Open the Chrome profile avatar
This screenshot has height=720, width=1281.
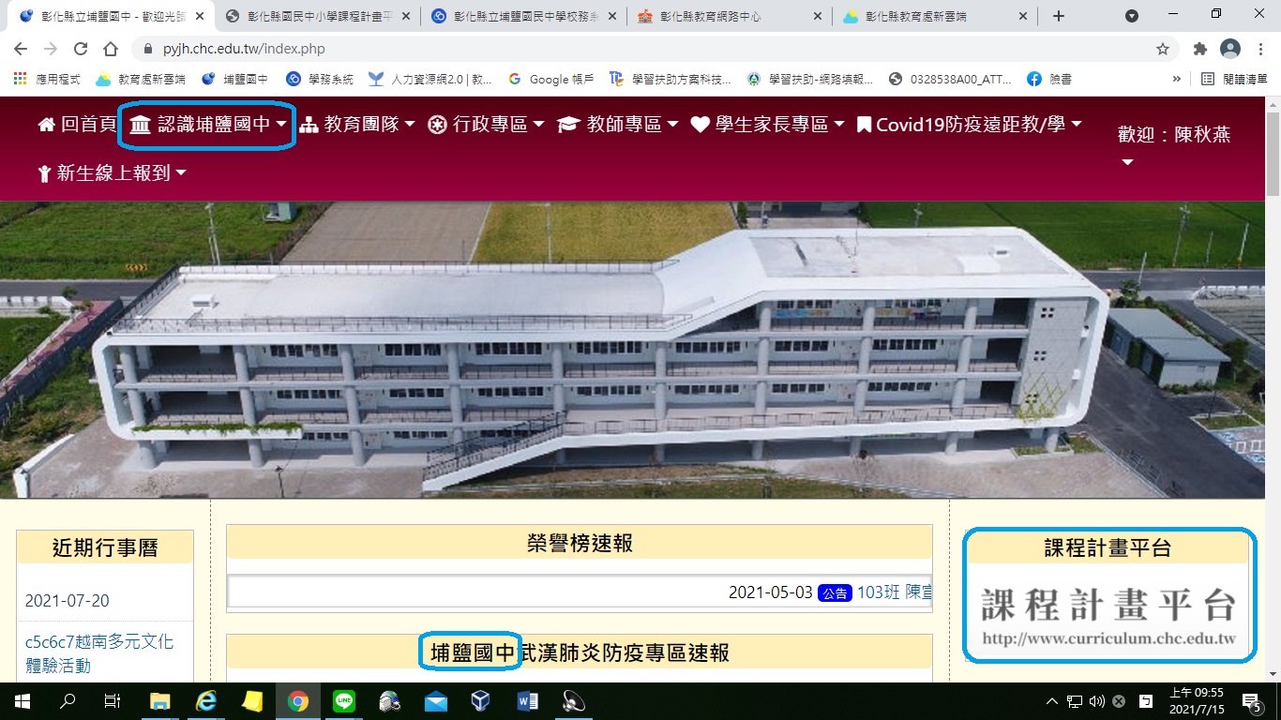click(x=1230, y=49)
